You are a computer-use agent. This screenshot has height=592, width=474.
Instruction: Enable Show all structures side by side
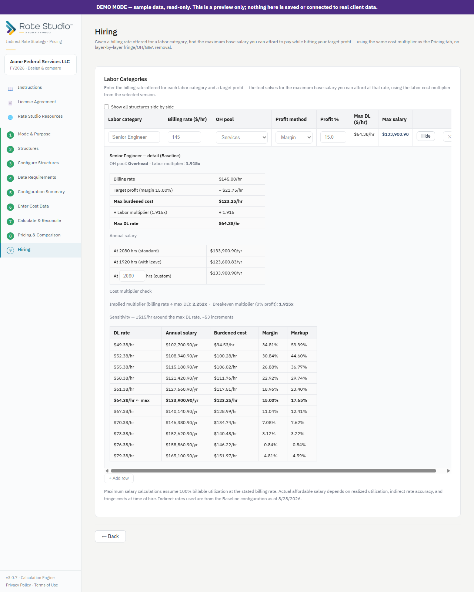[x=107, y=107]
